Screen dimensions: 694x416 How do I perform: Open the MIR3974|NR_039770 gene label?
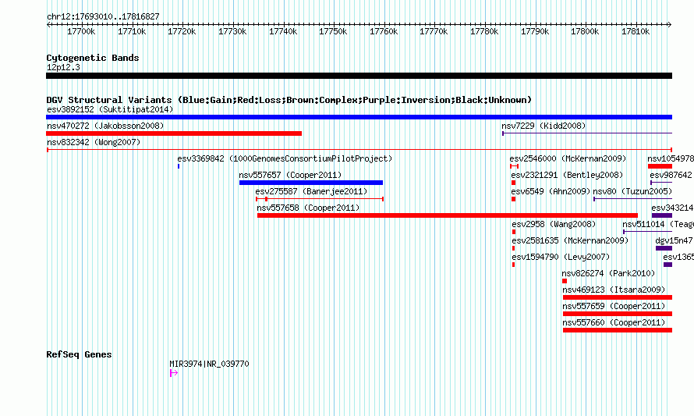pos(209,364)
